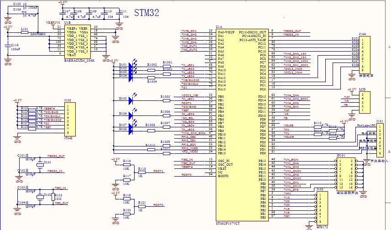This screenshot has height=230, width=391.
Task: Select the ADC12_IN15 net label
Action: pos(293,68)
